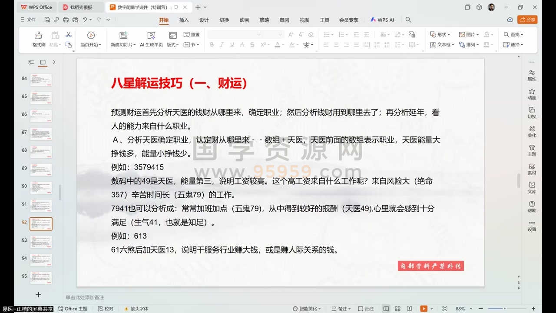This screenshot has height=313, width=556.
Task: Open 设置 settings in the side panel
Action: pyautogui.click(x=532, y=225)
